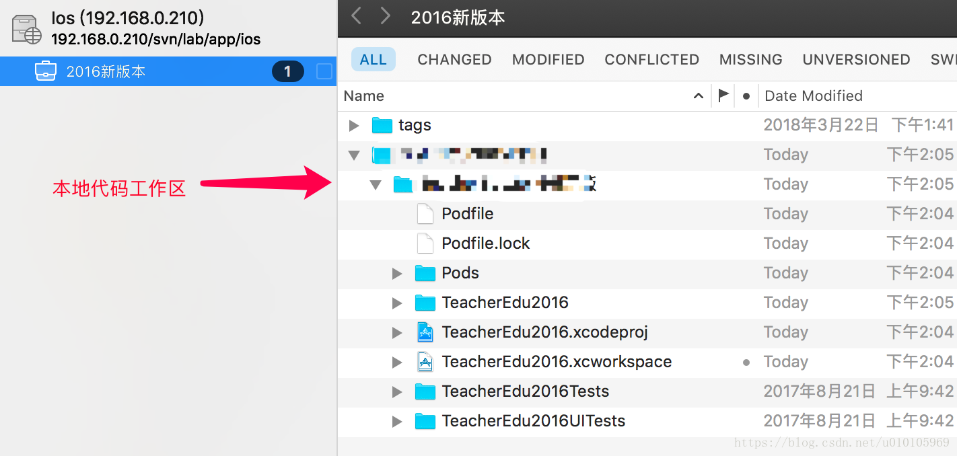Select the tags row name

(x=415, y=125)
